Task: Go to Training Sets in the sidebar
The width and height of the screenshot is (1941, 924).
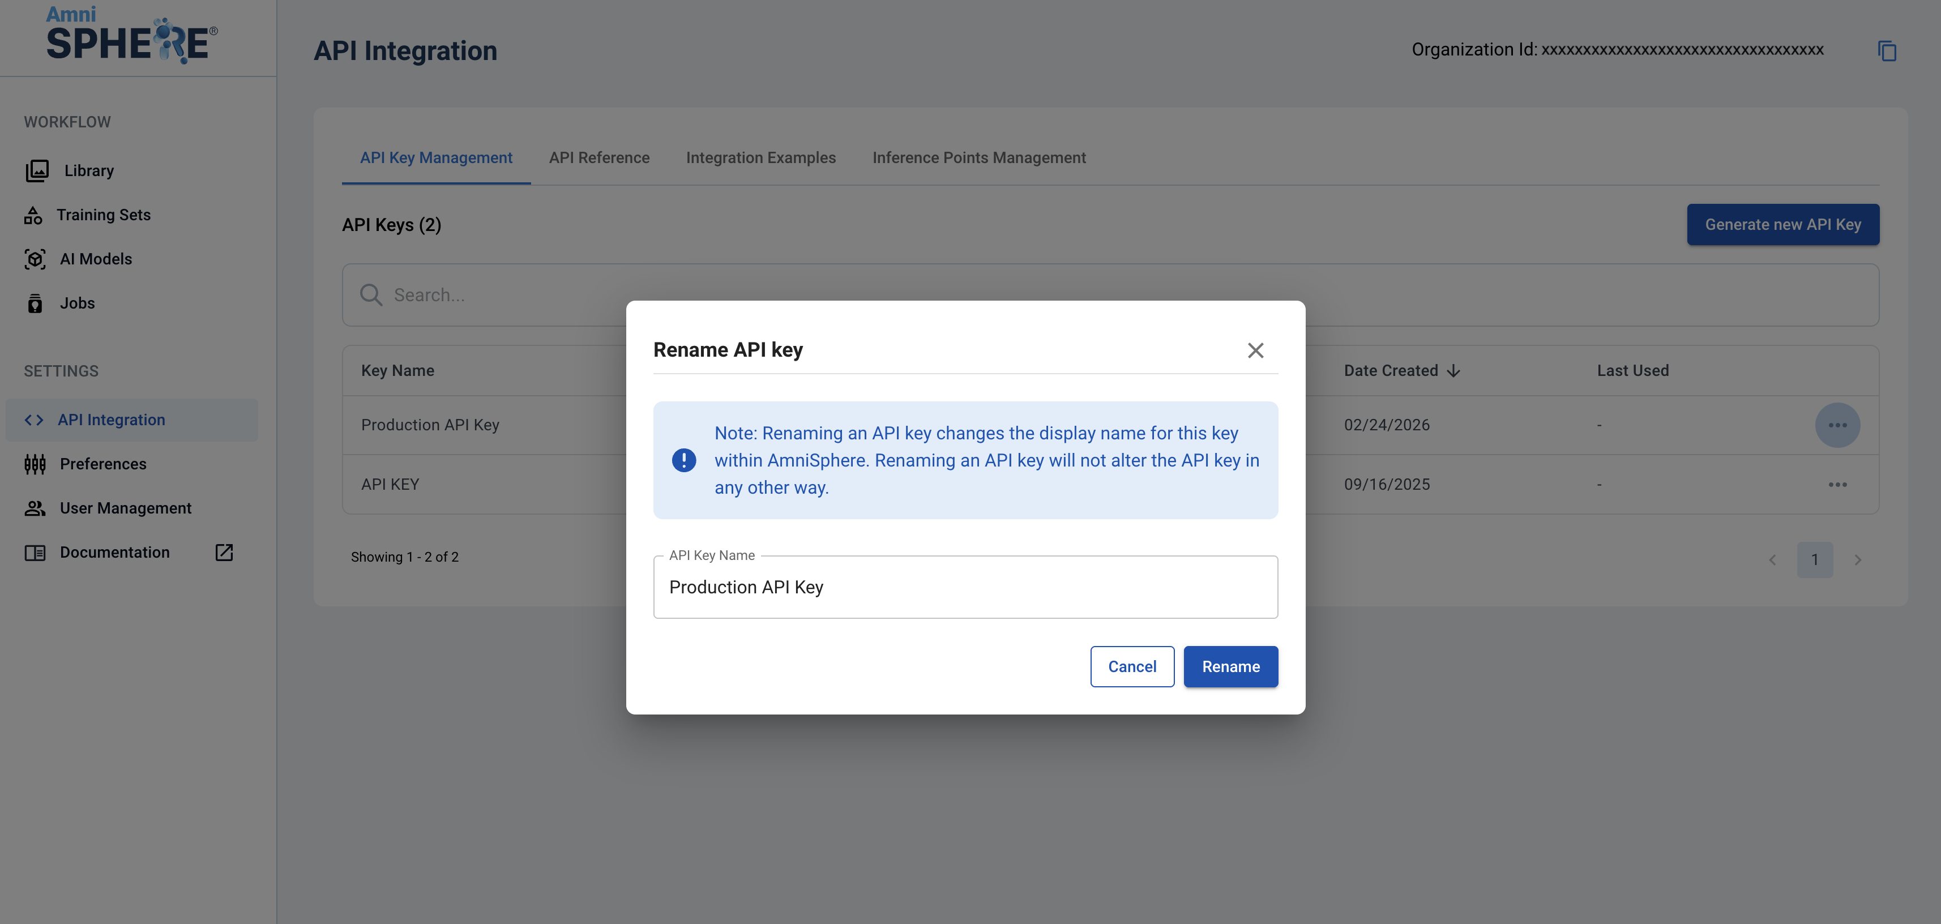Action: [x=103, y=215]
